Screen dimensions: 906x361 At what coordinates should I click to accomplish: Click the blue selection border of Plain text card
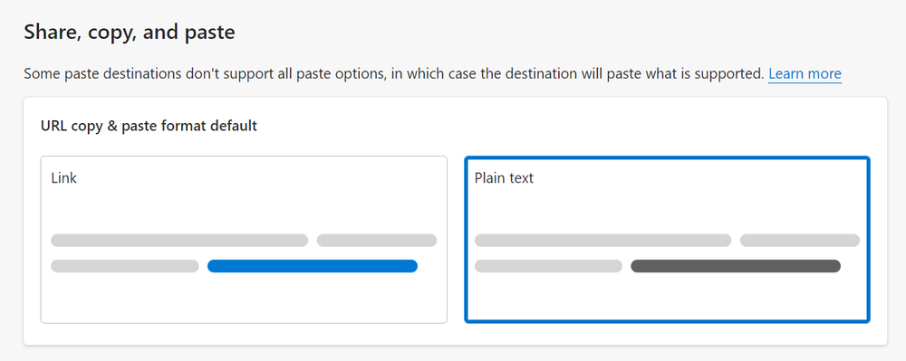click(x=668, y=157)
